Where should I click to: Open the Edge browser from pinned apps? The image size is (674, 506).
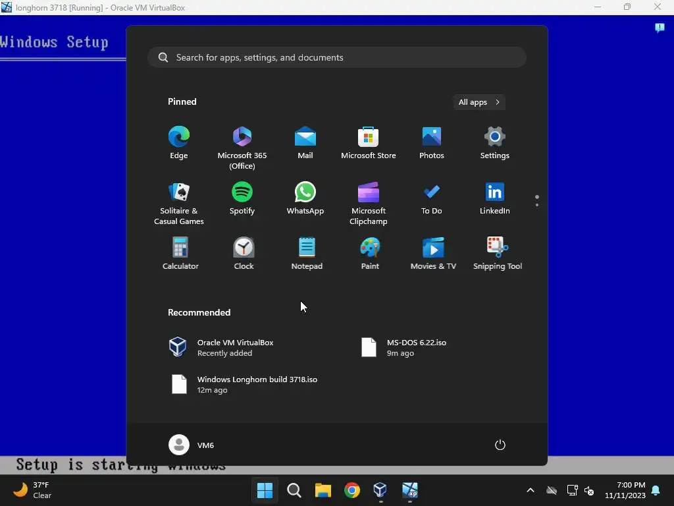[179, 144]
